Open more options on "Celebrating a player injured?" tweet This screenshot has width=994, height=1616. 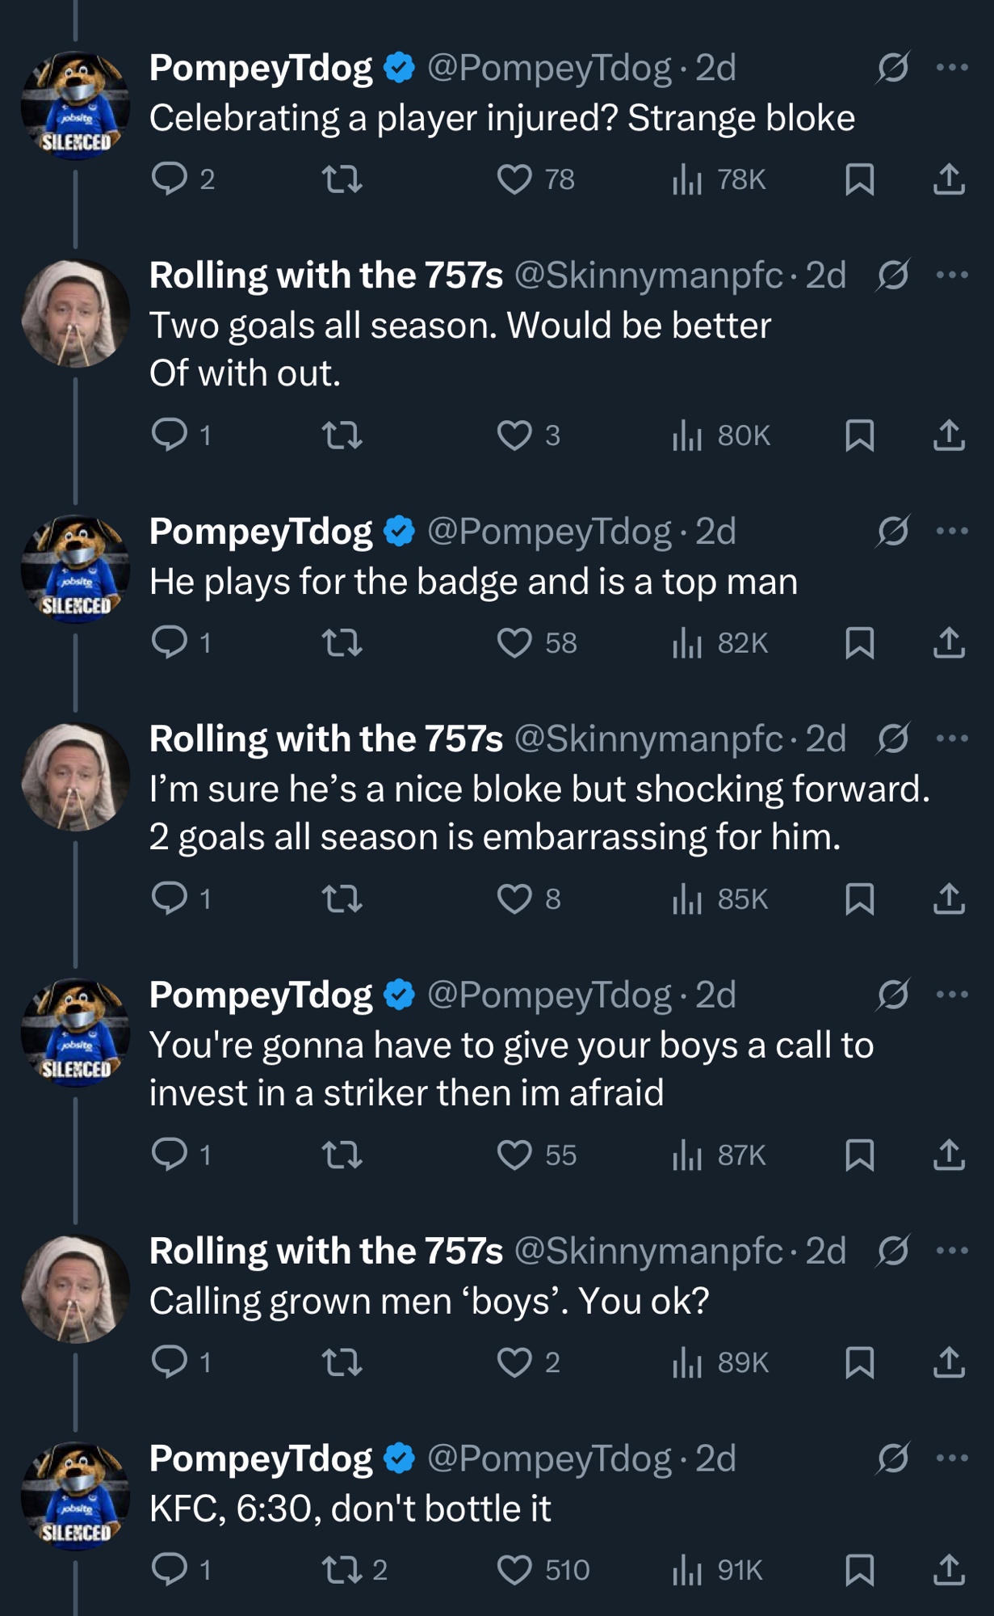[952, 68]
